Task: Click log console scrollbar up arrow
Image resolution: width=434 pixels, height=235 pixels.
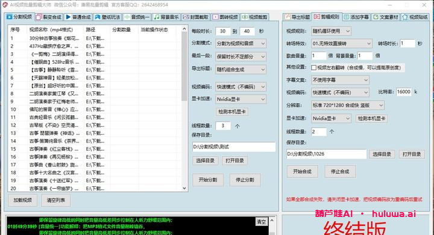Action: [x=272, y=221]
